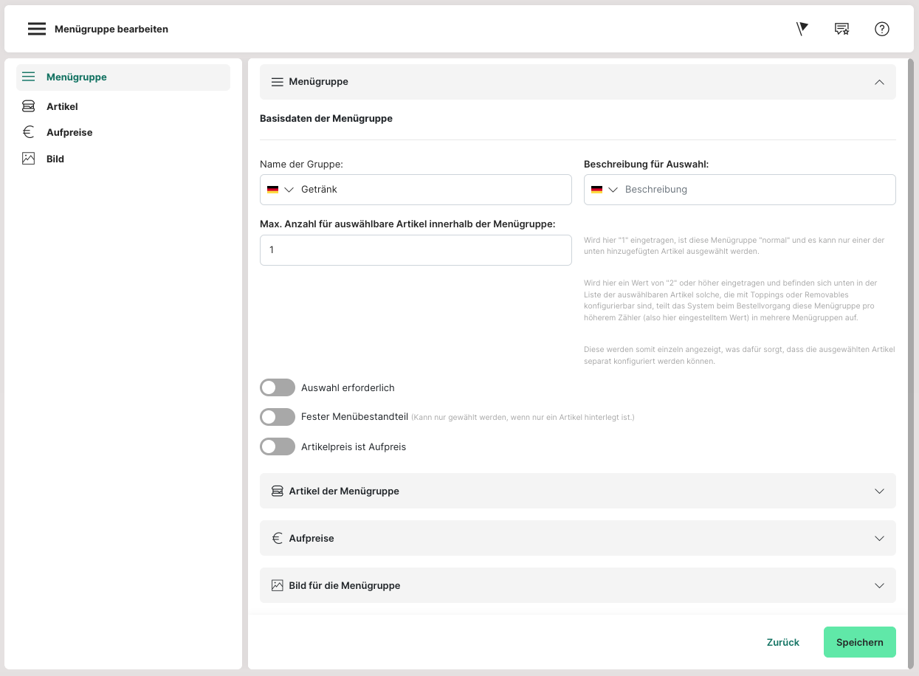
Task: Click the Zurück link
Action: click(x=782, y=642)
